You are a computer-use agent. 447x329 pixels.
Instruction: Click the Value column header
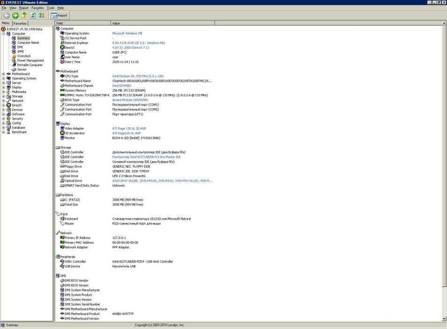click(x=162, y=23)
